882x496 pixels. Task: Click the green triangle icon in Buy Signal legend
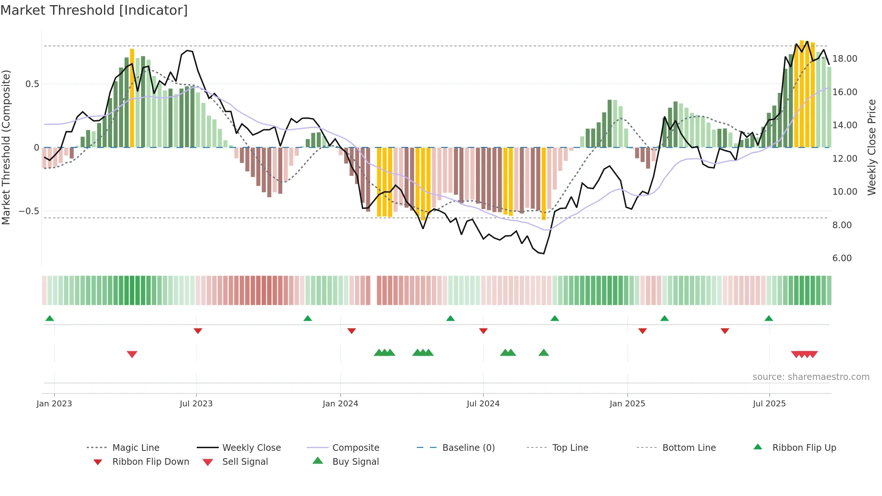click(x=318, y=460)
